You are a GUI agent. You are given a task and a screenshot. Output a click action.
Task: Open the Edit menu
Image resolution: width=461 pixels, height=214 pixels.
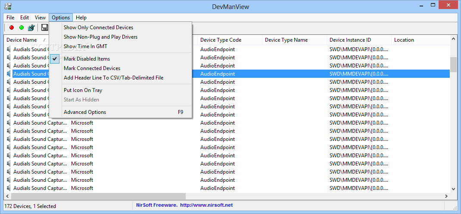pyautogui.click(x=25, y=18)
